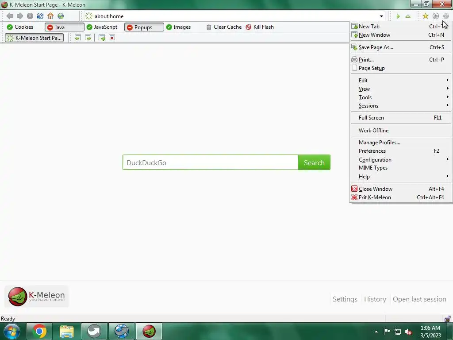Open the history clock icon

[436, 16]
